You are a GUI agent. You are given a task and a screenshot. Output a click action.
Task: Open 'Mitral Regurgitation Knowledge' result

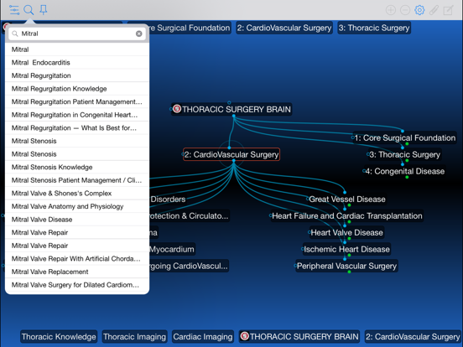(77, 89)
